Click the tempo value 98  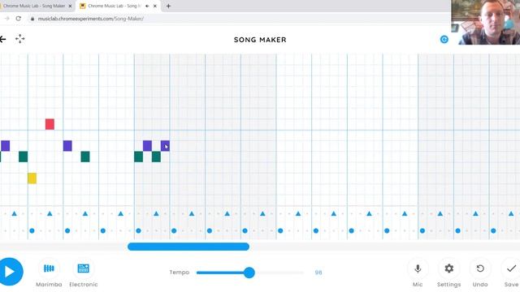318,273
